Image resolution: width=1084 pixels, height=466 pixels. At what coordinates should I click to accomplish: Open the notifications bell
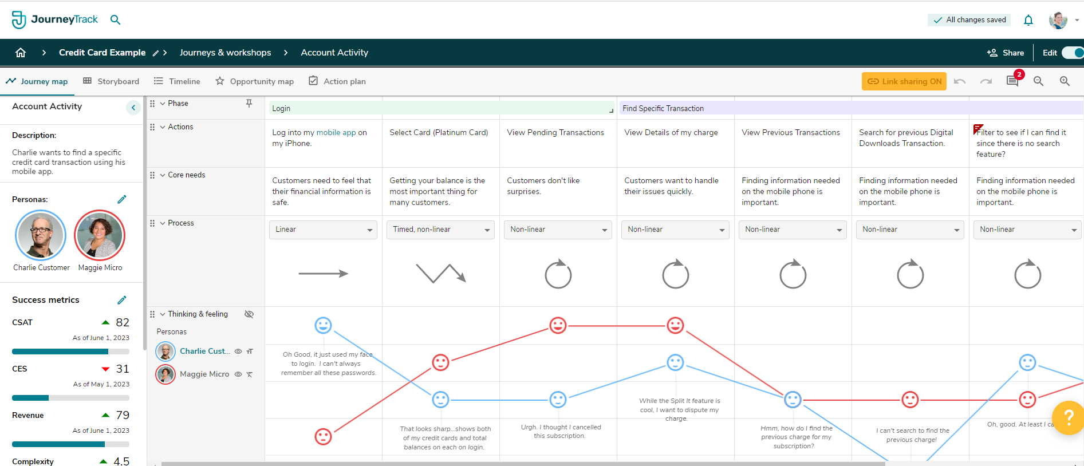[x=1028, y=20]
